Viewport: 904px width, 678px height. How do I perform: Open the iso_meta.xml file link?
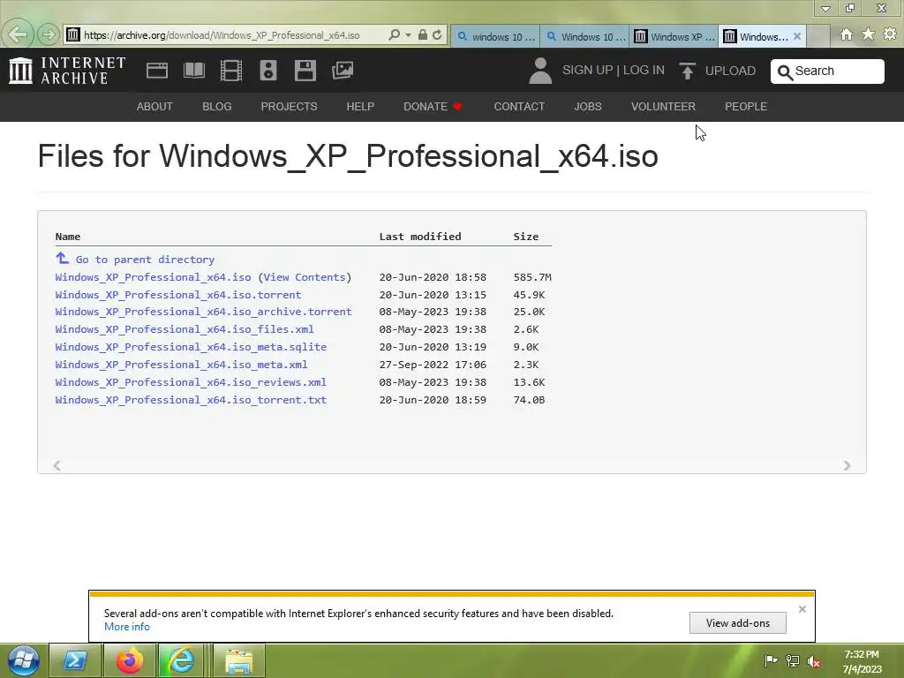182,365
